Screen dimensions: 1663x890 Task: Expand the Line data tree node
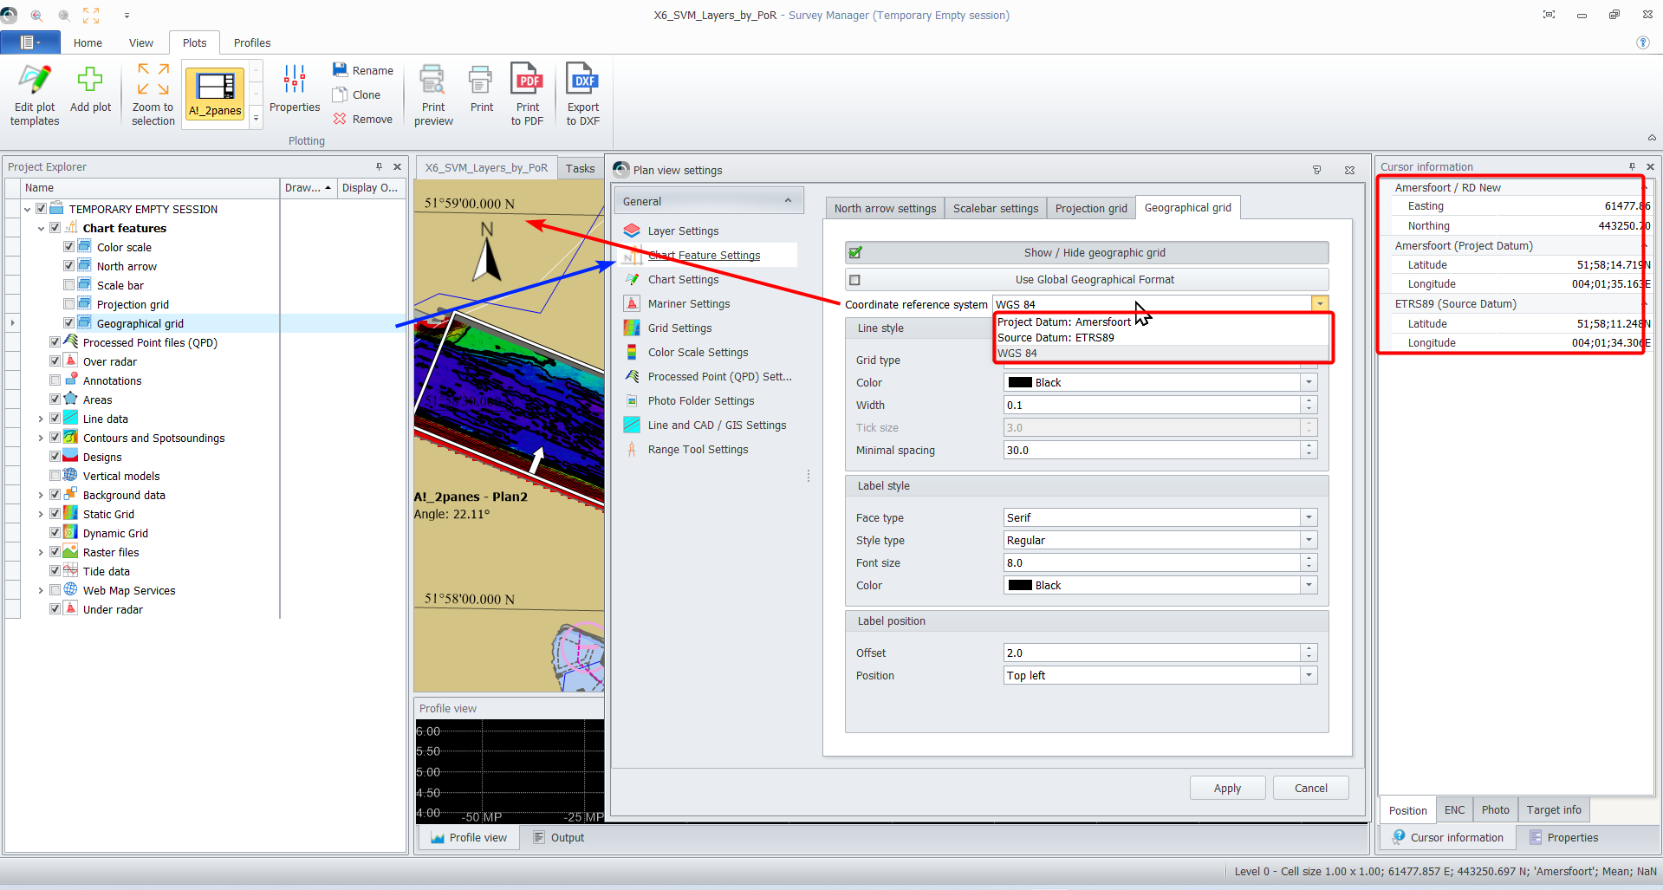coord(41,419)
